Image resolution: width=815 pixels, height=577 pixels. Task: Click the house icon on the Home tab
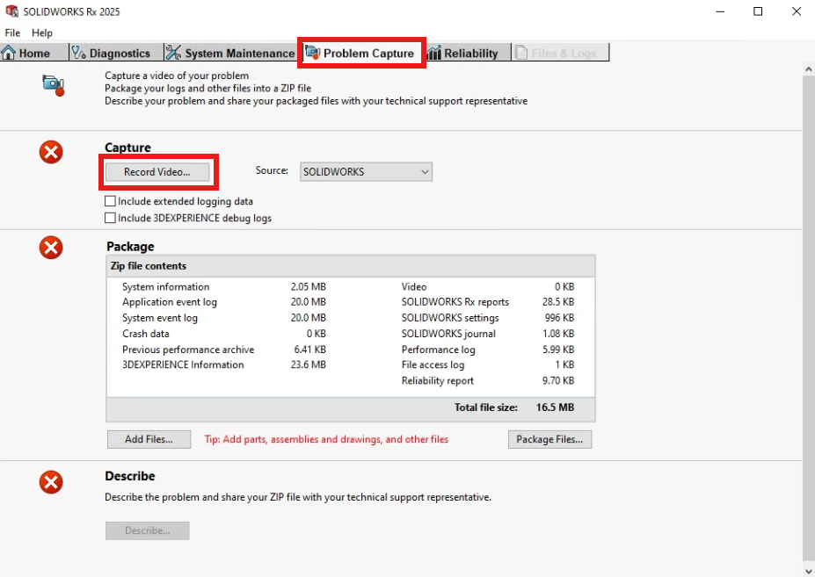click(x=8, y=53)
